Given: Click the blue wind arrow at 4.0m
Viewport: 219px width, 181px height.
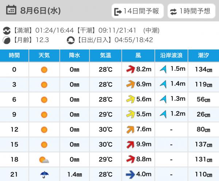Looking at the screenshot, I should point(130,174).
